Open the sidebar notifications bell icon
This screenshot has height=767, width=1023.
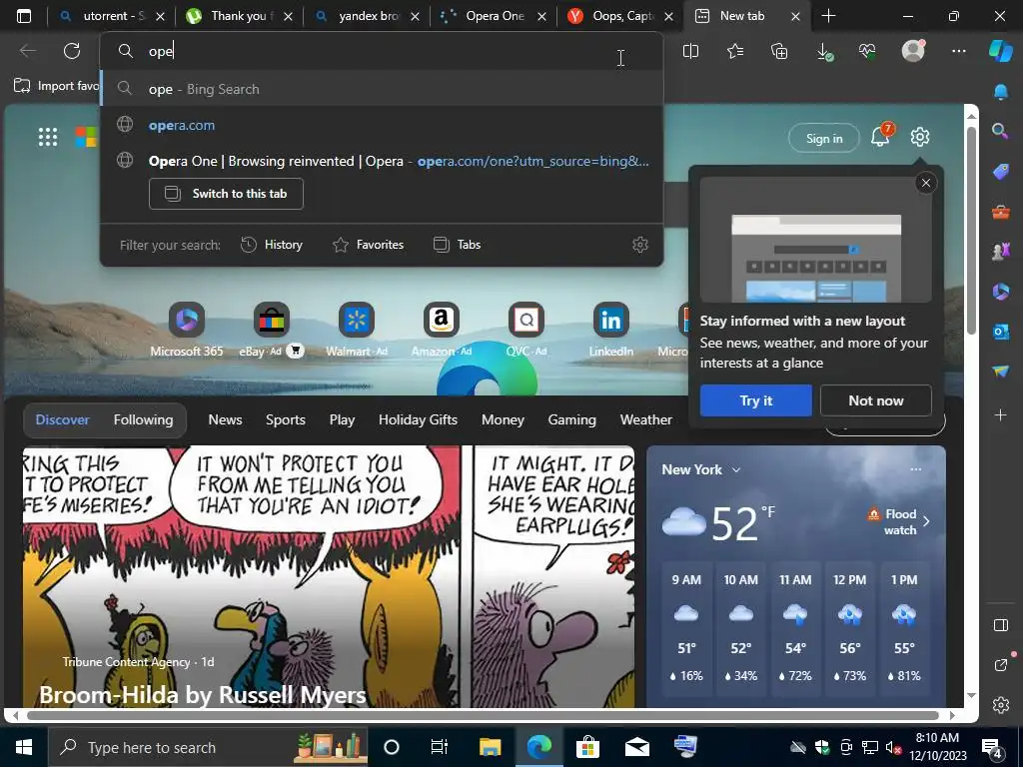pyautogui.click(x=1001, y=92)
